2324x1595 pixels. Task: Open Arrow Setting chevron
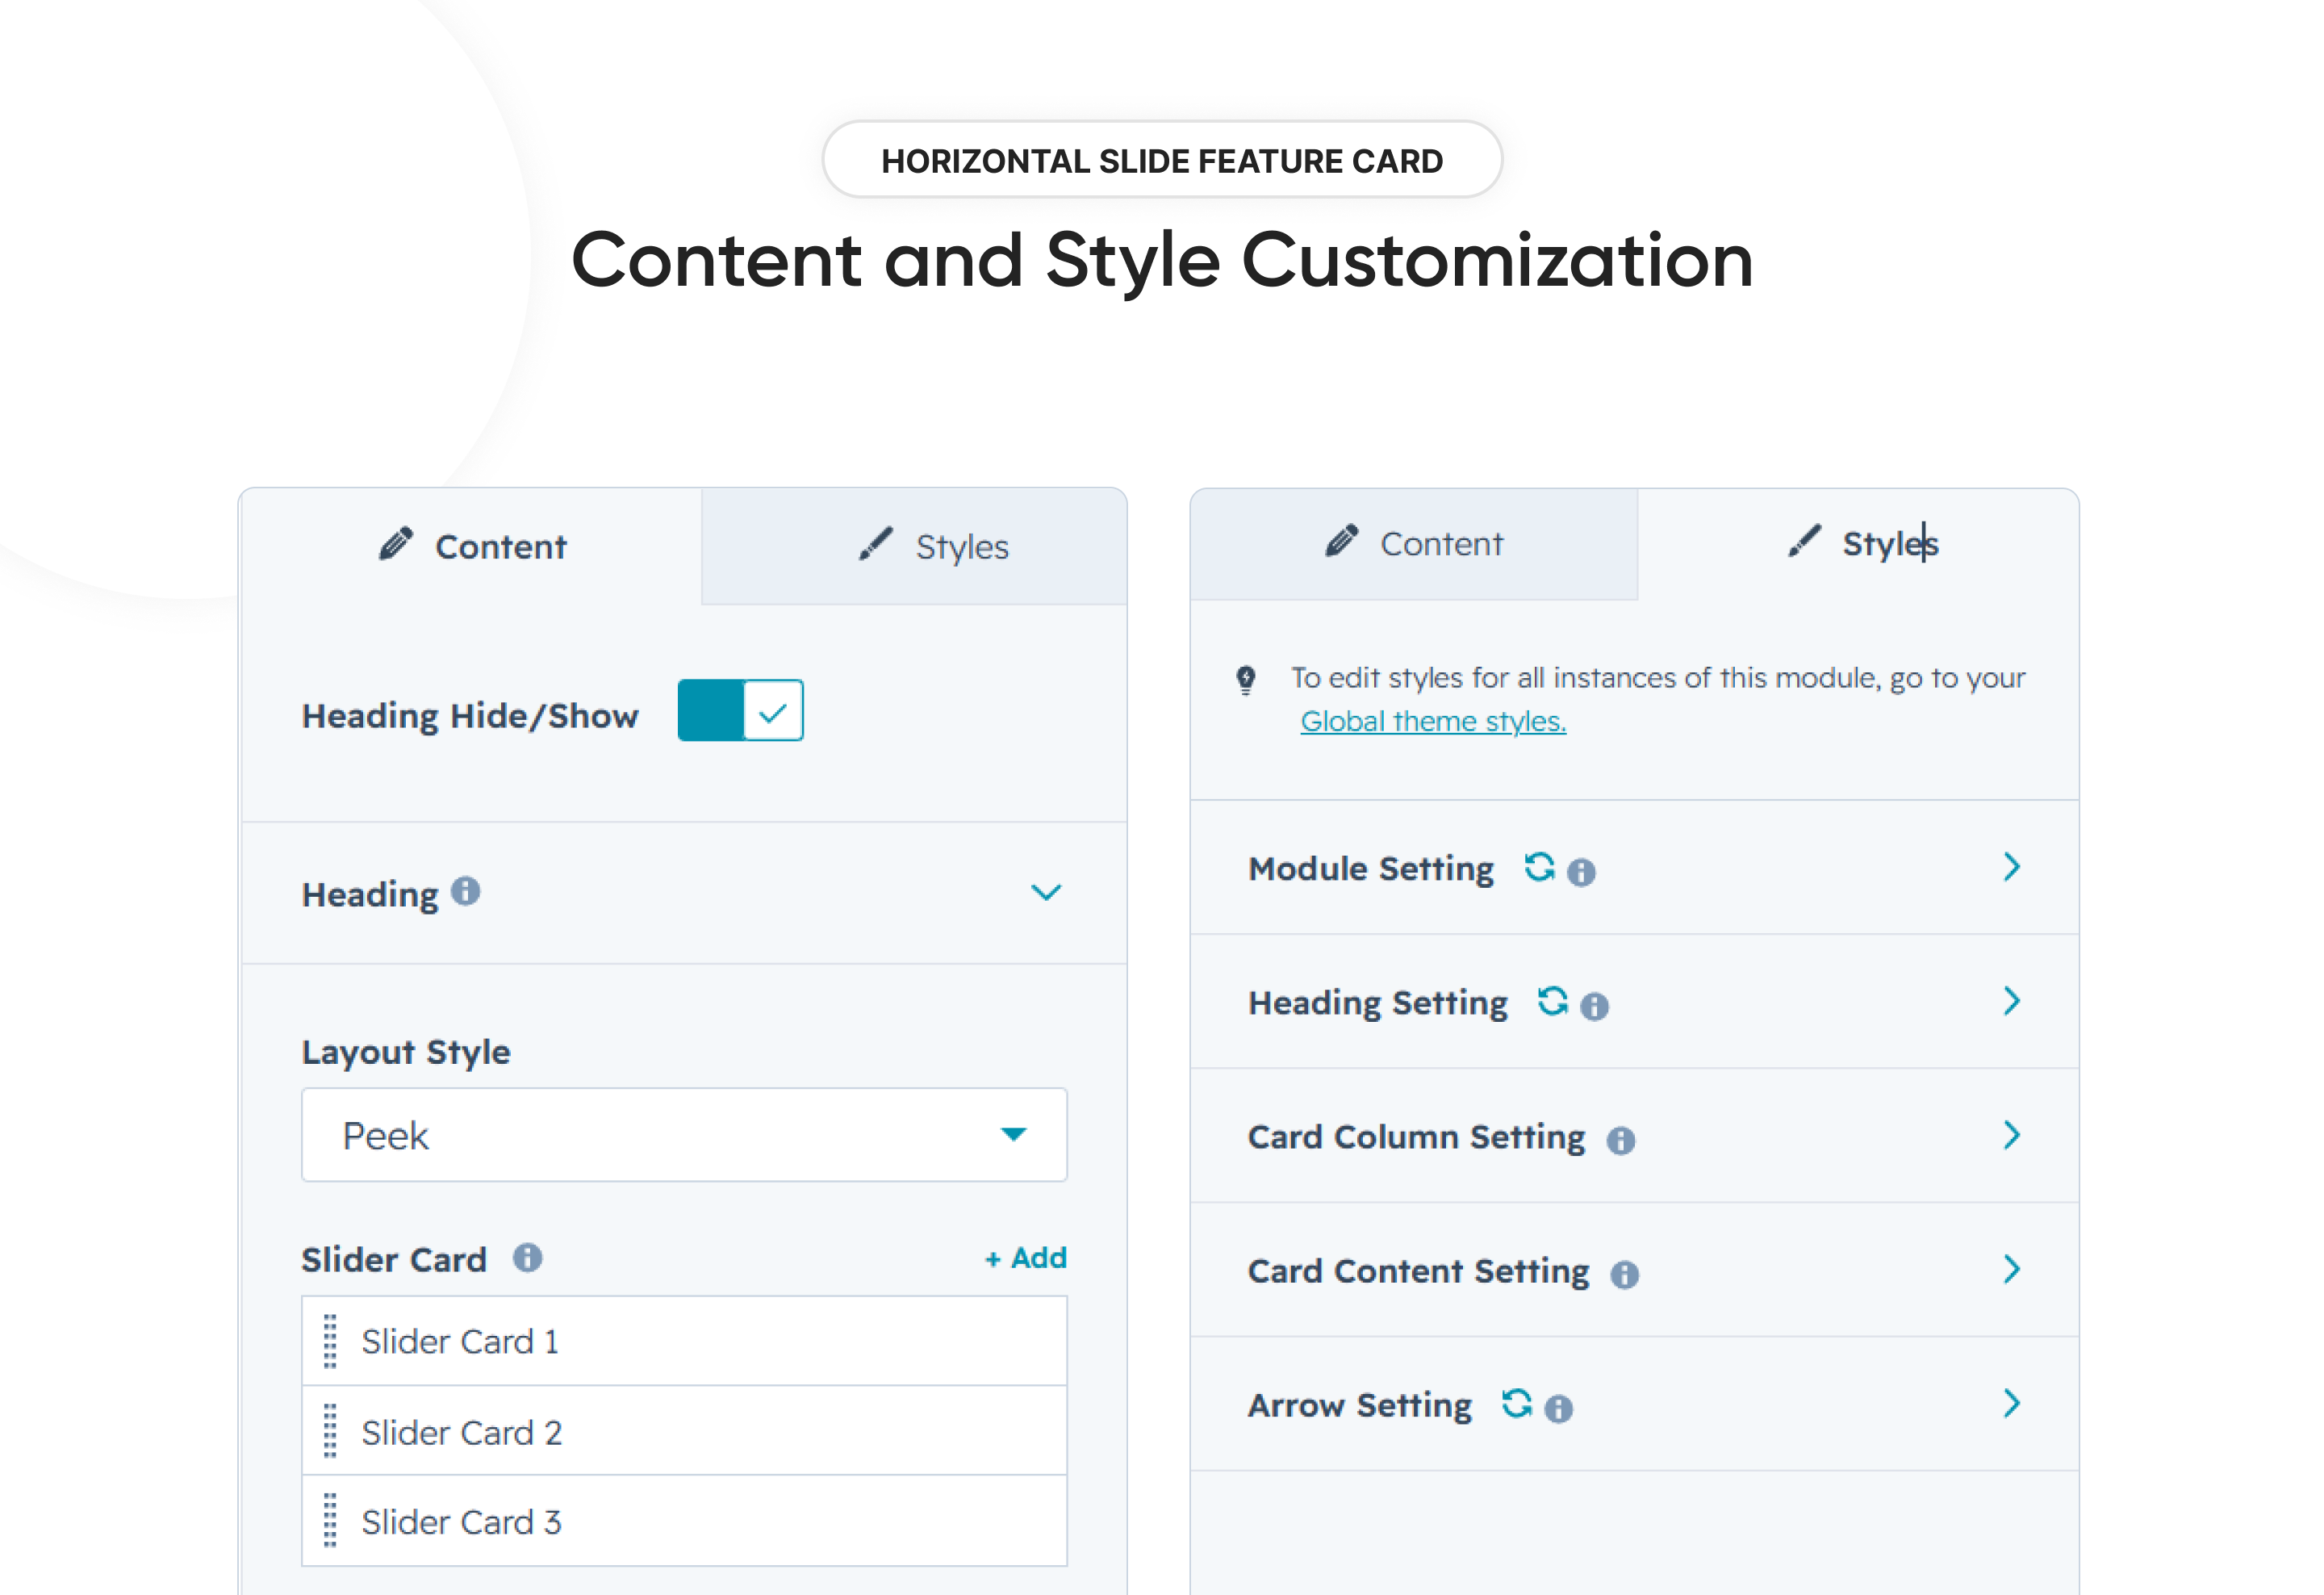(x=2013, y=1403)
